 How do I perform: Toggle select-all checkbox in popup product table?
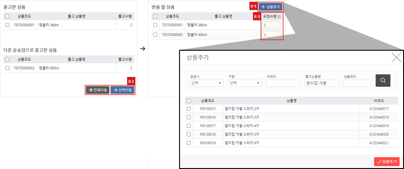coord(189,101)
